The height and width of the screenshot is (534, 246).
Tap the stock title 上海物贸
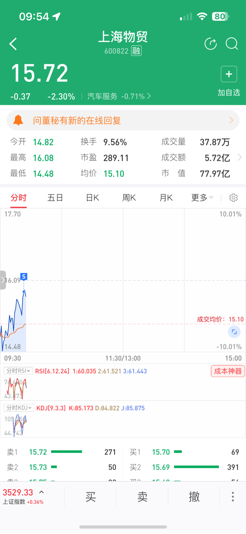click(x=123, y=37)
